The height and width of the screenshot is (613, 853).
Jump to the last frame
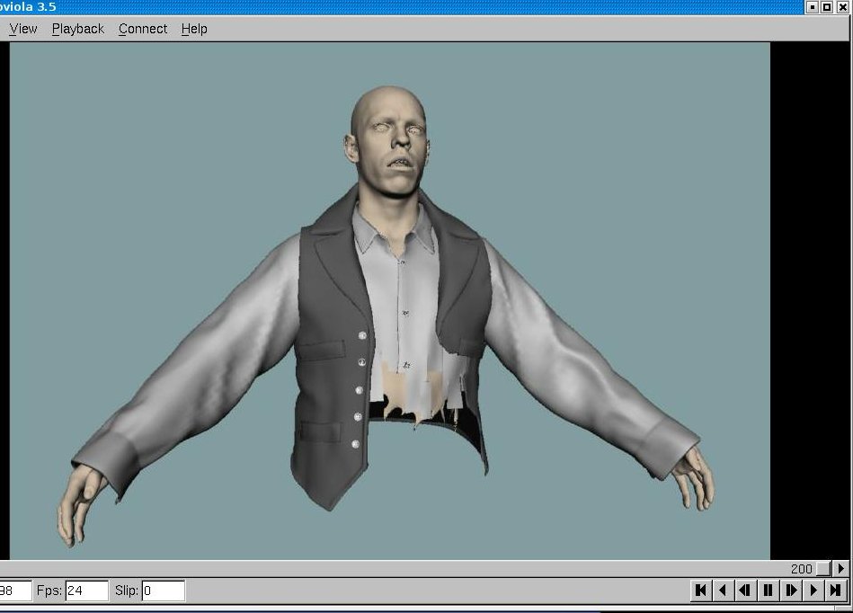(836, 591)
